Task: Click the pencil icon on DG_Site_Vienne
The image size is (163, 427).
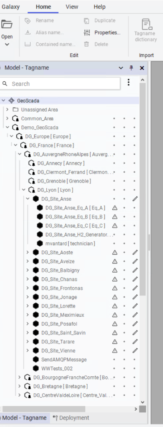Action: 135,350
